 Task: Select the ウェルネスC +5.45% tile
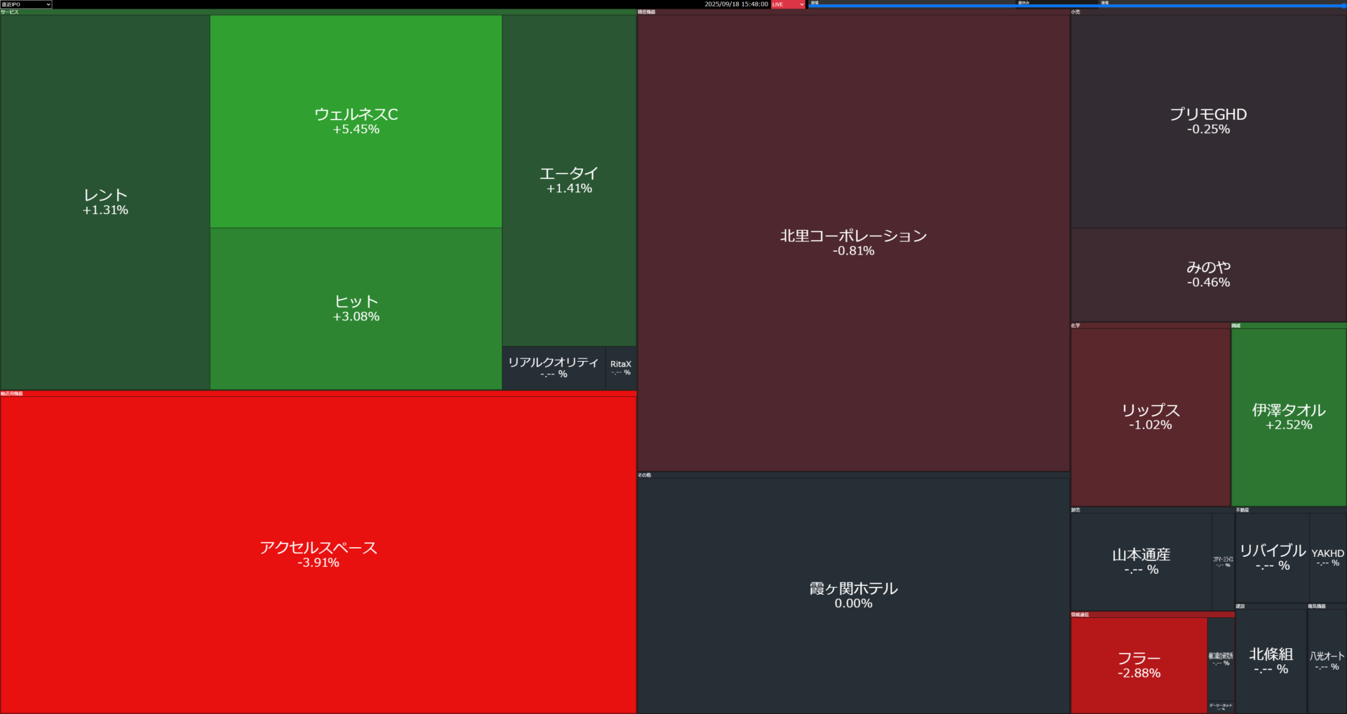click(x=356, y=121)
